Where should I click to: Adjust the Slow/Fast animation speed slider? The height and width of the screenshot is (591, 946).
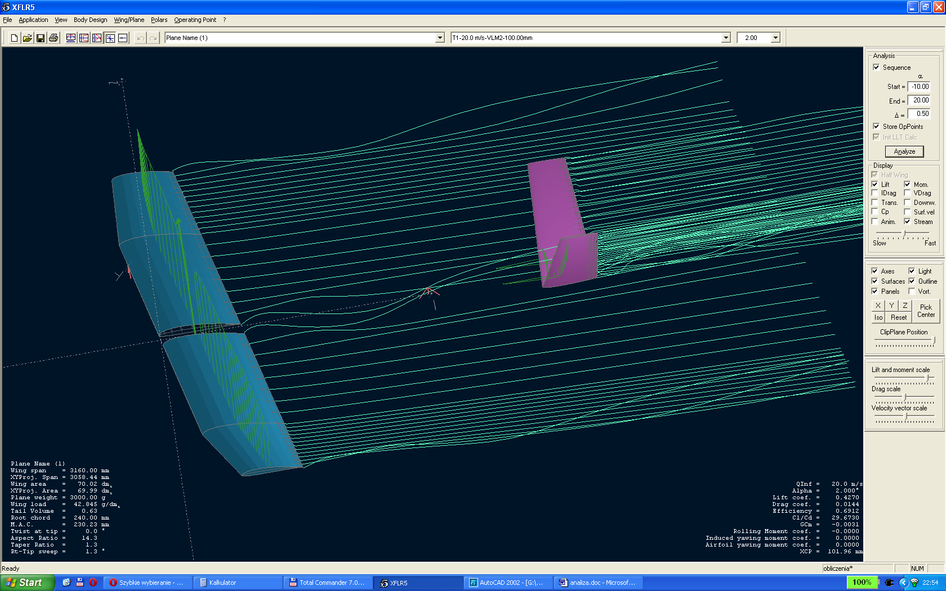(904, 234)
